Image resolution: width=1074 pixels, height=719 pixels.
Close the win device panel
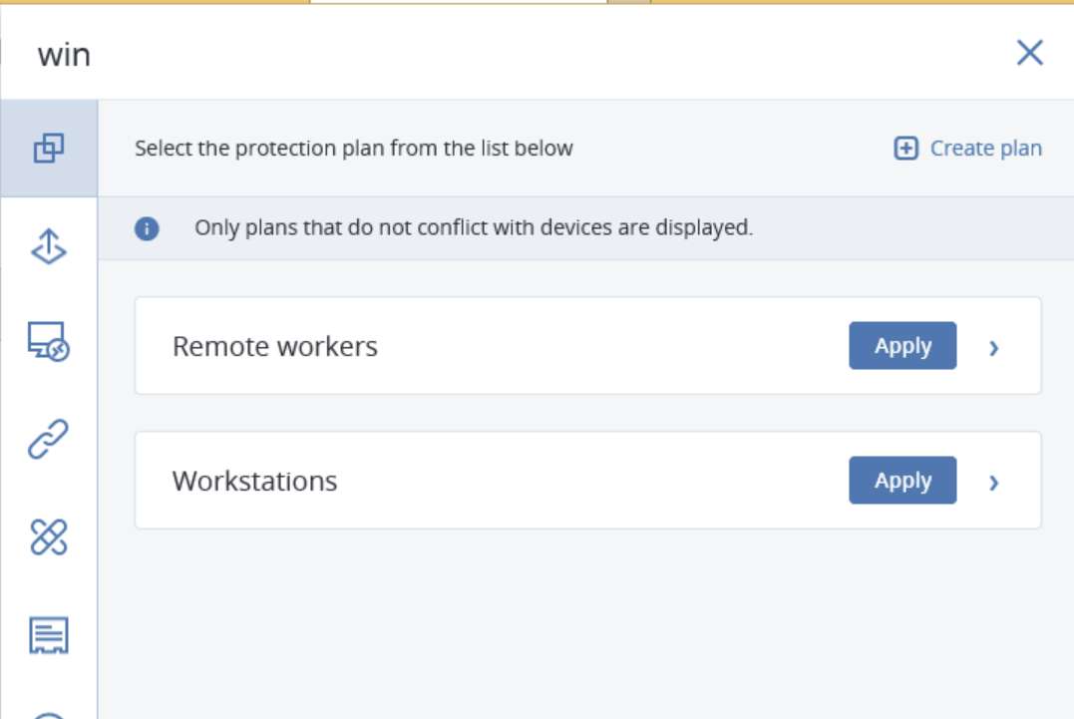pos(1029,53)
